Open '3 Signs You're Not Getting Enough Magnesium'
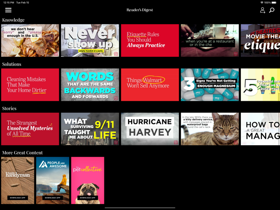 pyautogui.click(x=210, y=85)
